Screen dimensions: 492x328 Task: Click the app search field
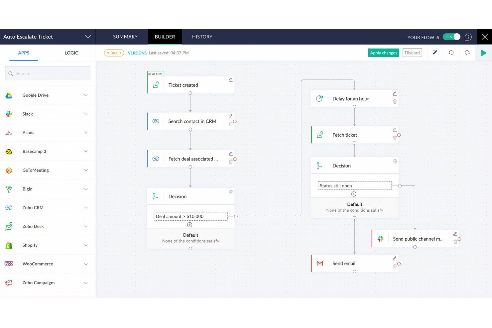pyautogui.click(x=47, y=73)
